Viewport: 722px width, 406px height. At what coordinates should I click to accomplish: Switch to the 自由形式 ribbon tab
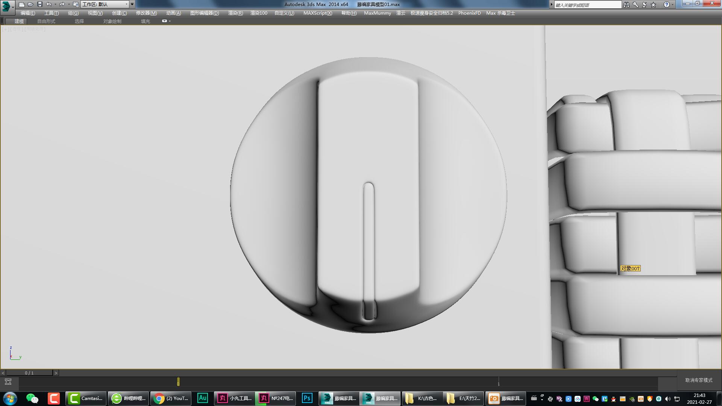46,21
